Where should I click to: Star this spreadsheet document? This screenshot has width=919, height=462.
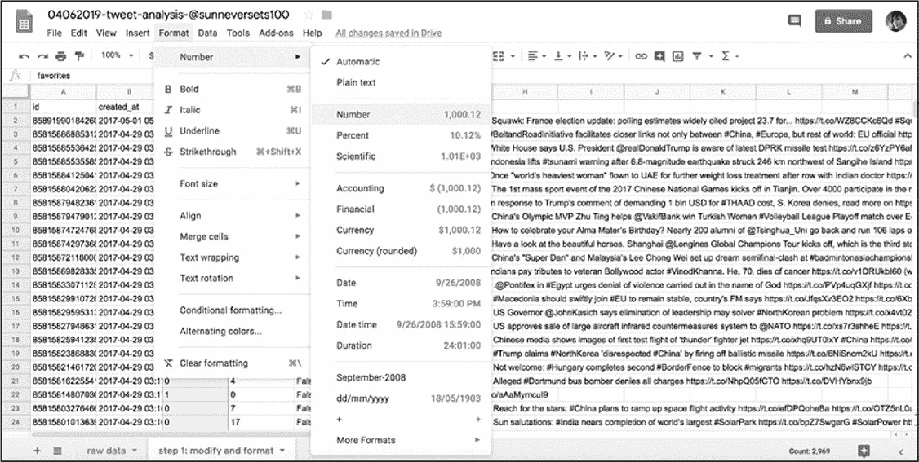[309, 15]
